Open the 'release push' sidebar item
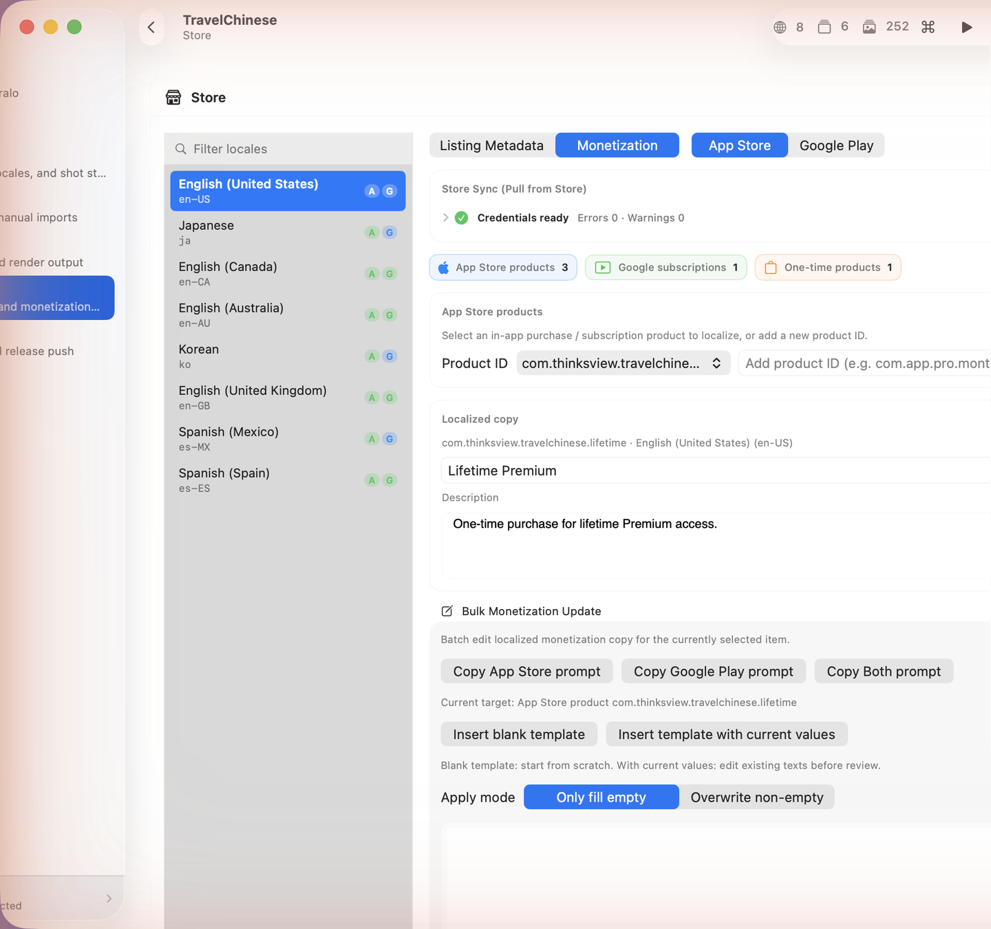Screen dimensions: 991x929 pyautogui.click(x=56, y=351)
